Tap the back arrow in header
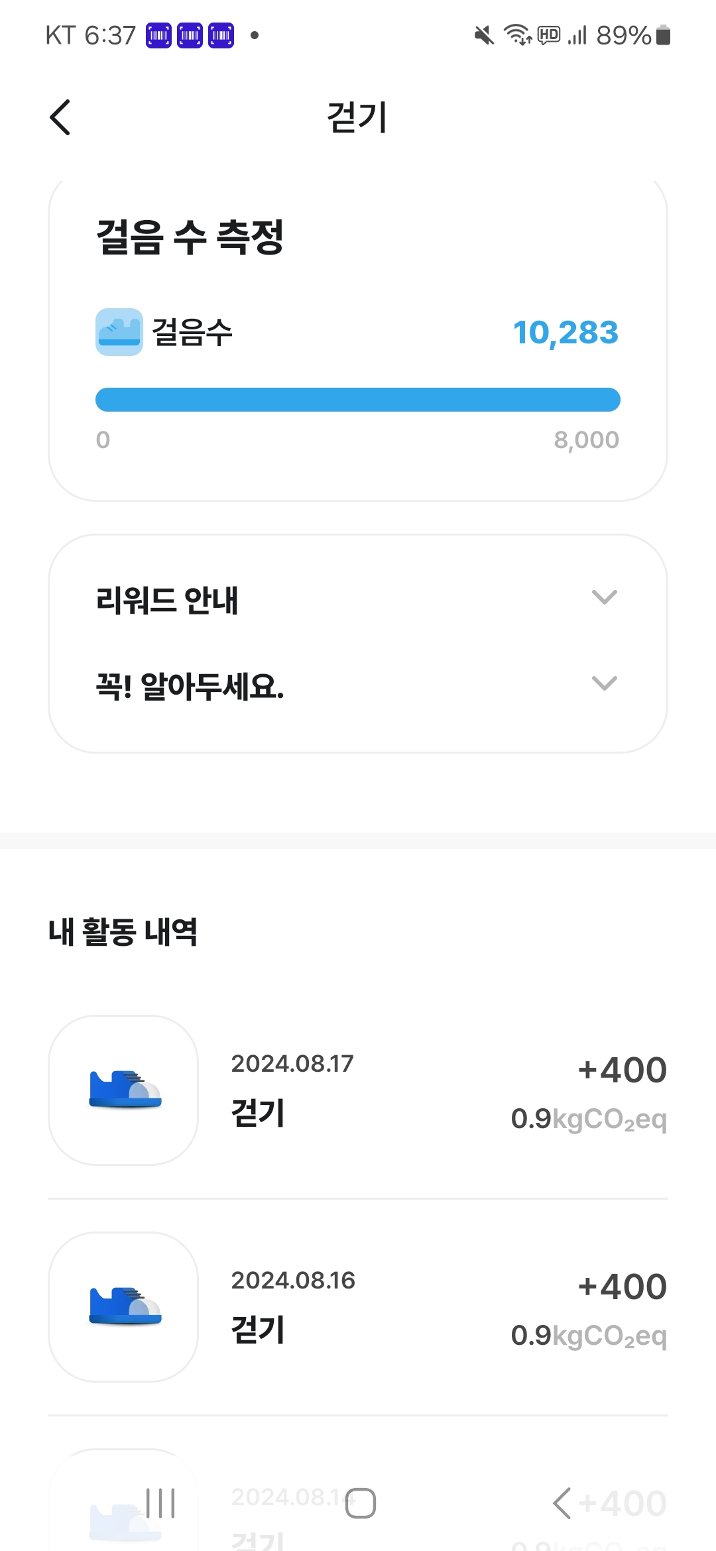716x1551 pixels. pyautogui.click(x=60, y=118)
